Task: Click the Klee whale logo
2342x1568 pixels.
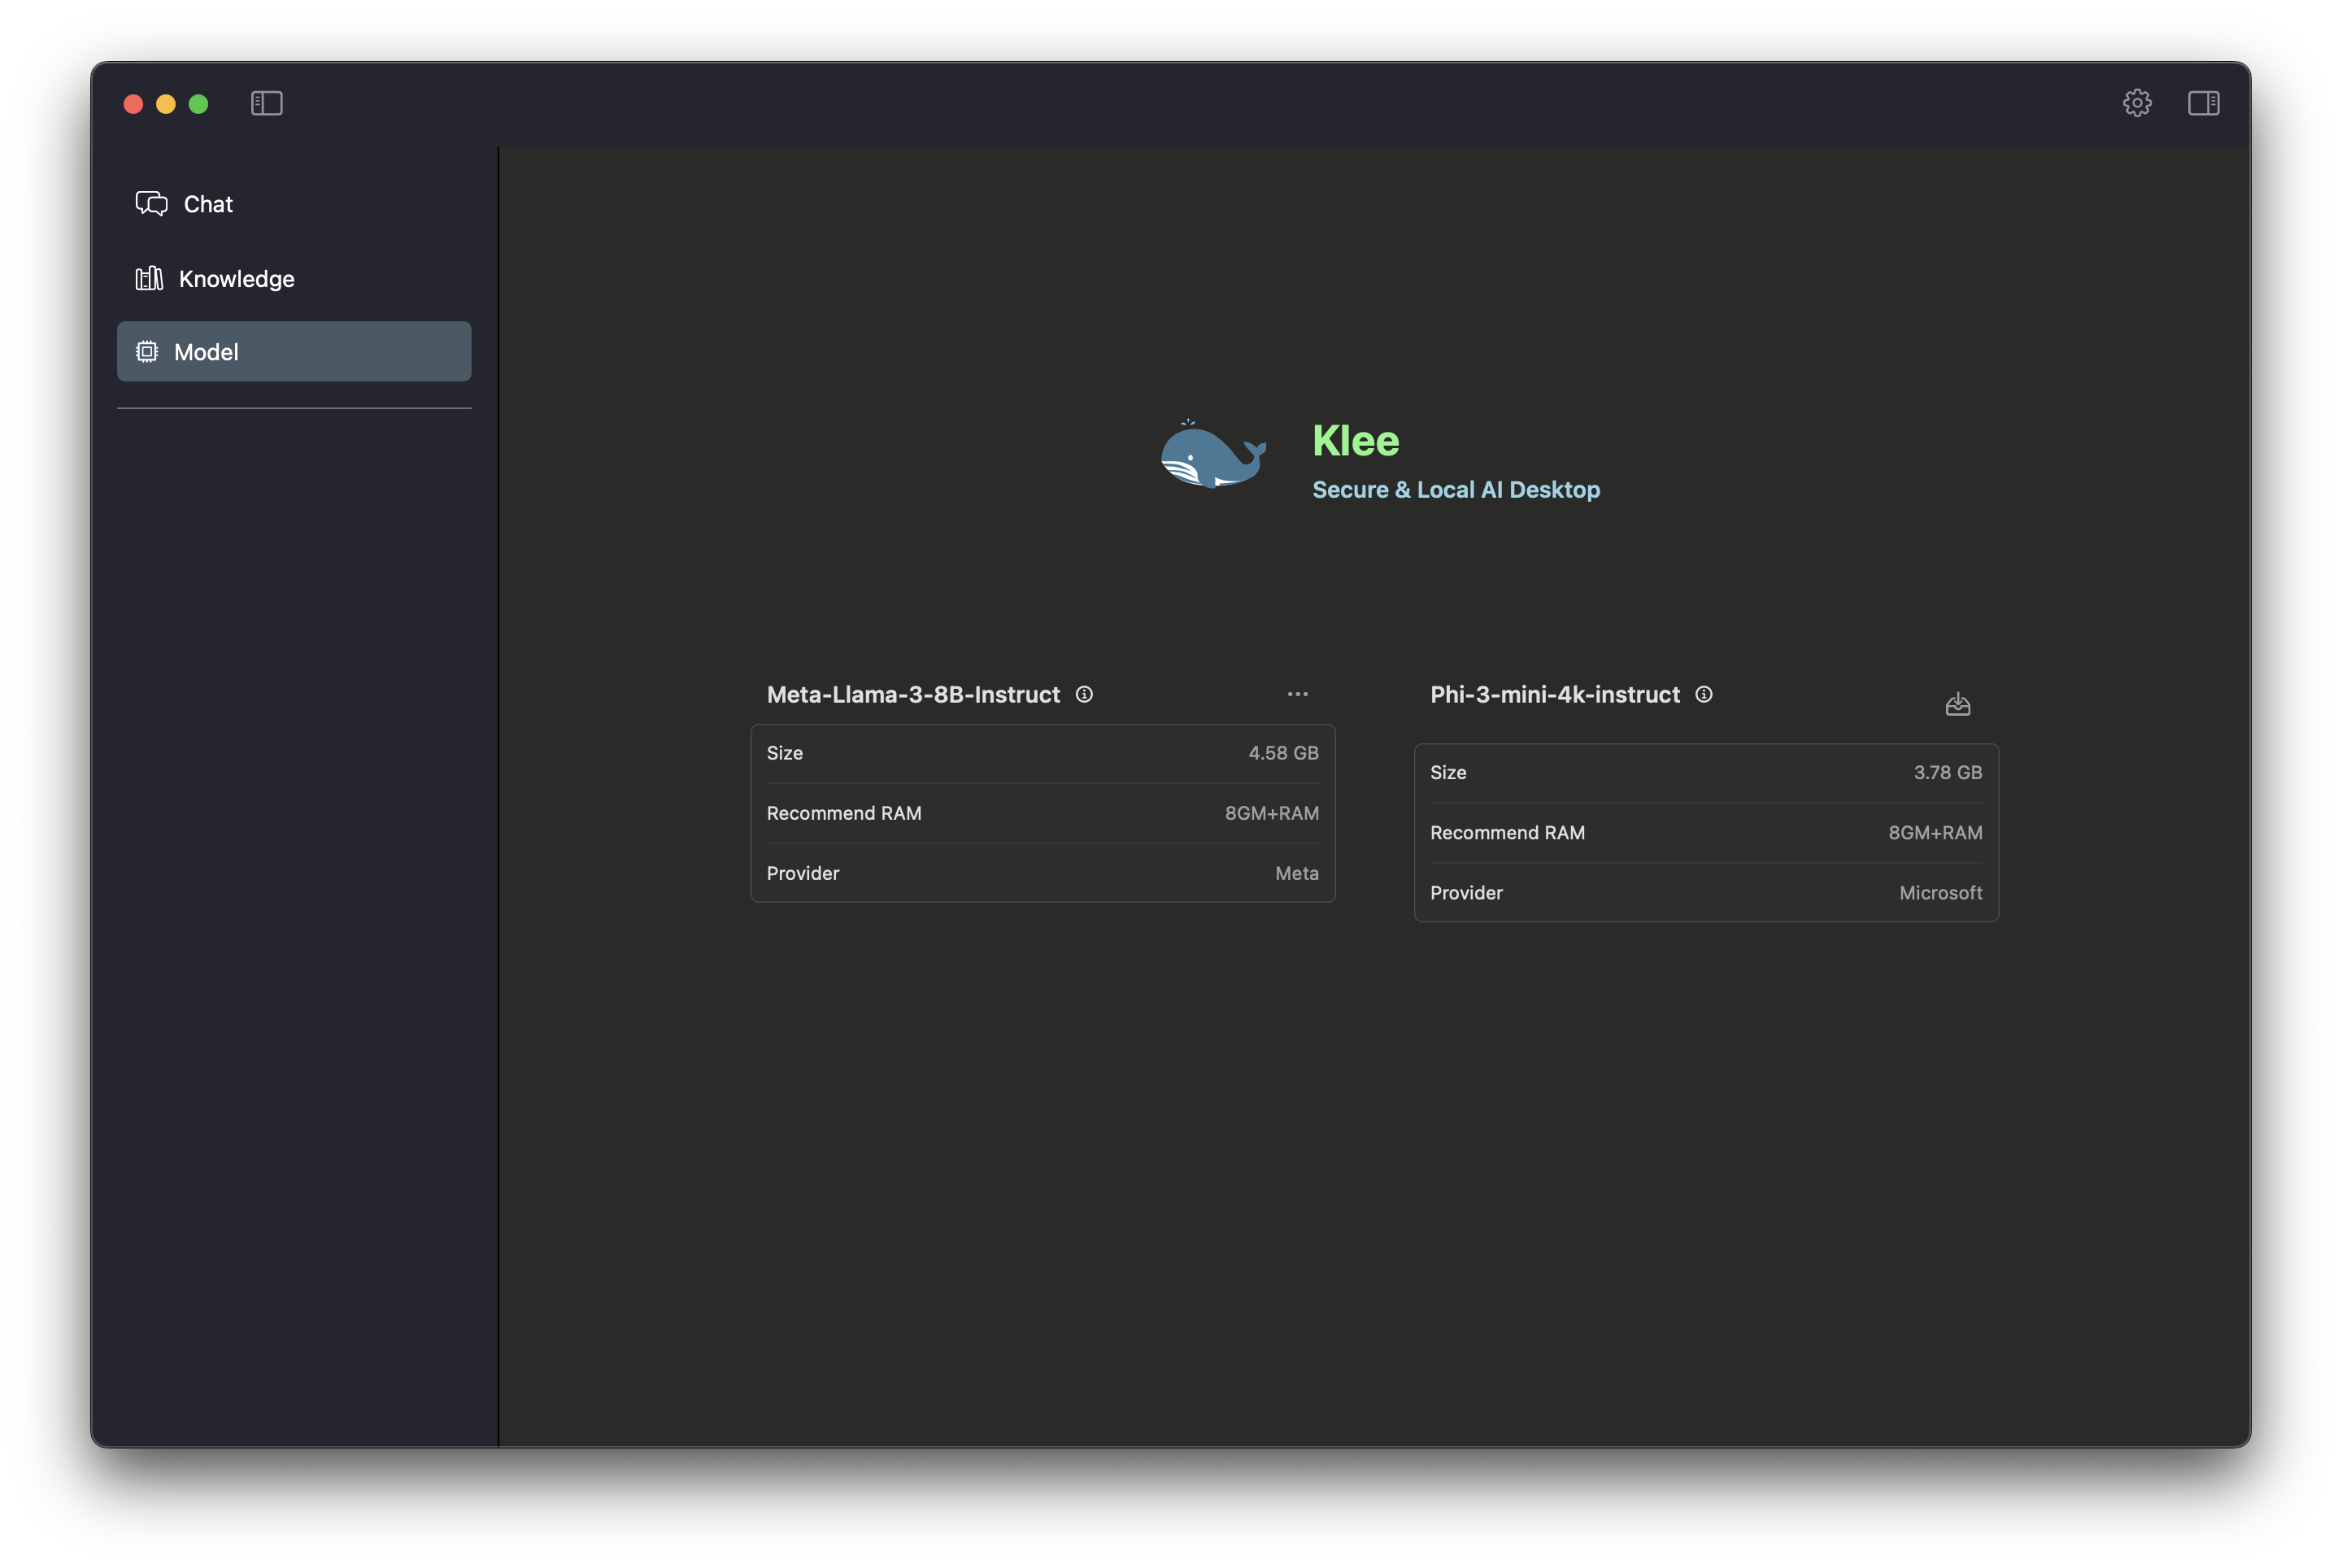Action: (1212, 455)
